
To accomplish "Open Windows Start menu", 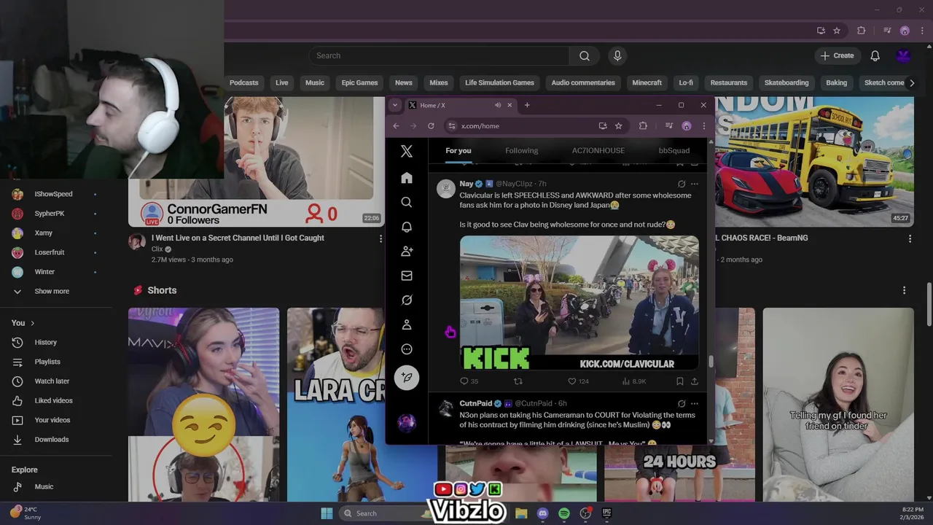I will [x=327, y=513].
